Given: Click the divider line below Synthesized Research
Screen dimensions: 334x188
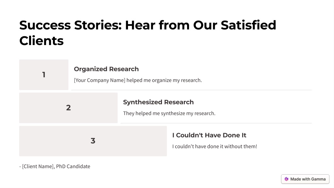Looking at the screenshot, I should click(x=216, y=123).
